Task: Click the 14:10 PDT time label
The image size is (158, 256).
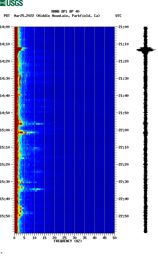Action: (x=5, y=44)
